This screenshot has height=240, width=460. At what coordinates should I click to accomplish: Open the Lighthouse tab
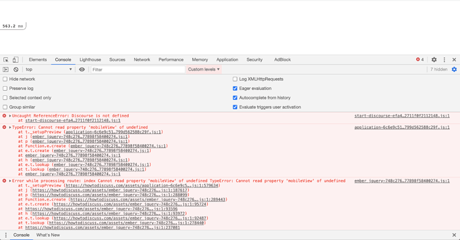click(x=91, y=59)
